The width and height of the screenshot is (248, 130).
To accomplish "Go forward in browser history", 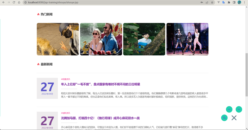I will pos(9,2).
